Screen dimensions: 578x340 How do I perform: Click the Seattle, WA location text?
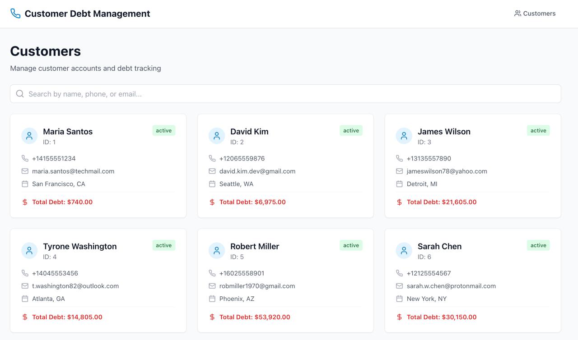(236, 184)
